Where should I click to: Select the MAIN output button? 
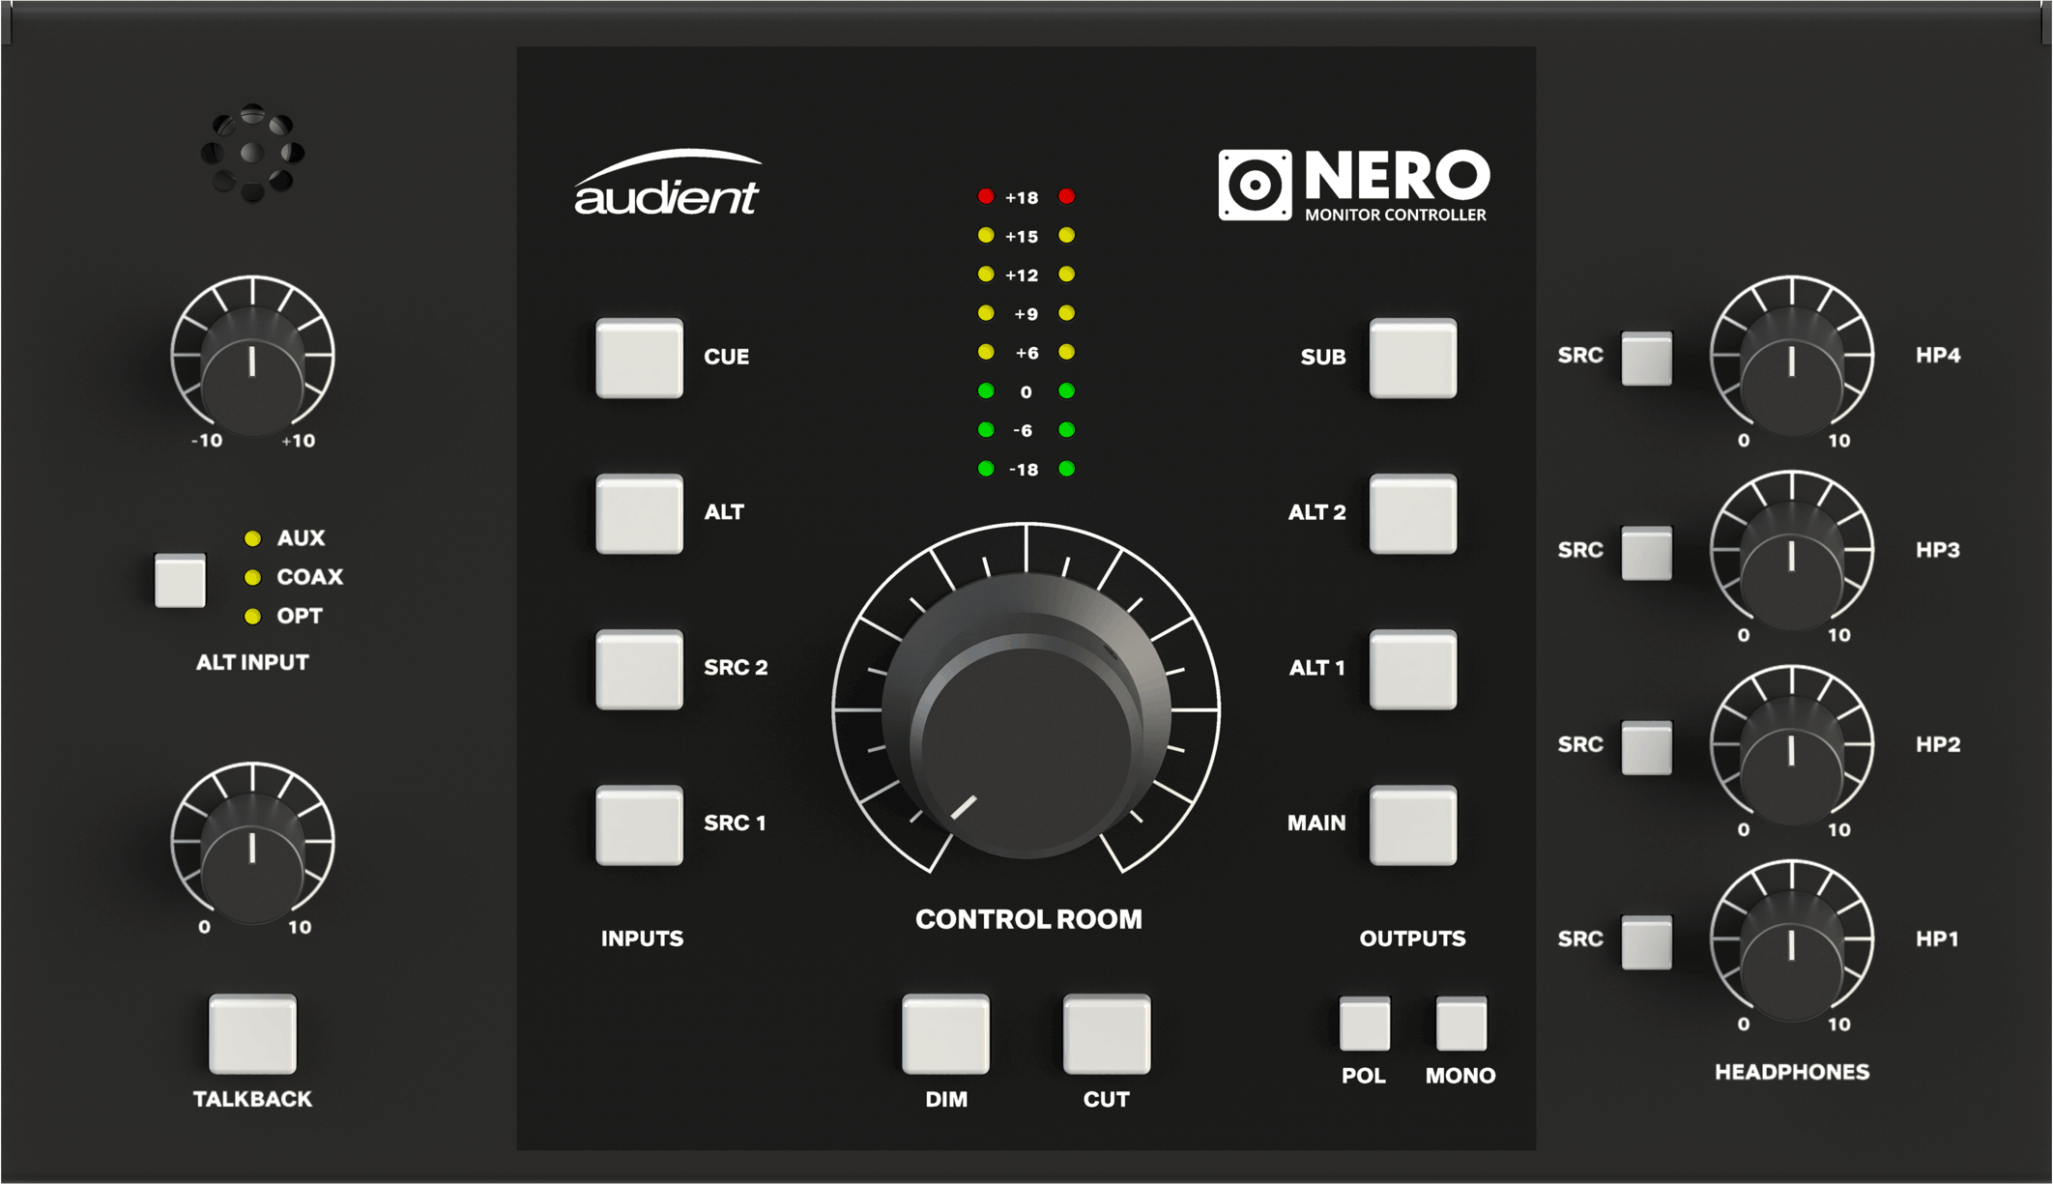click(1412, 824)
